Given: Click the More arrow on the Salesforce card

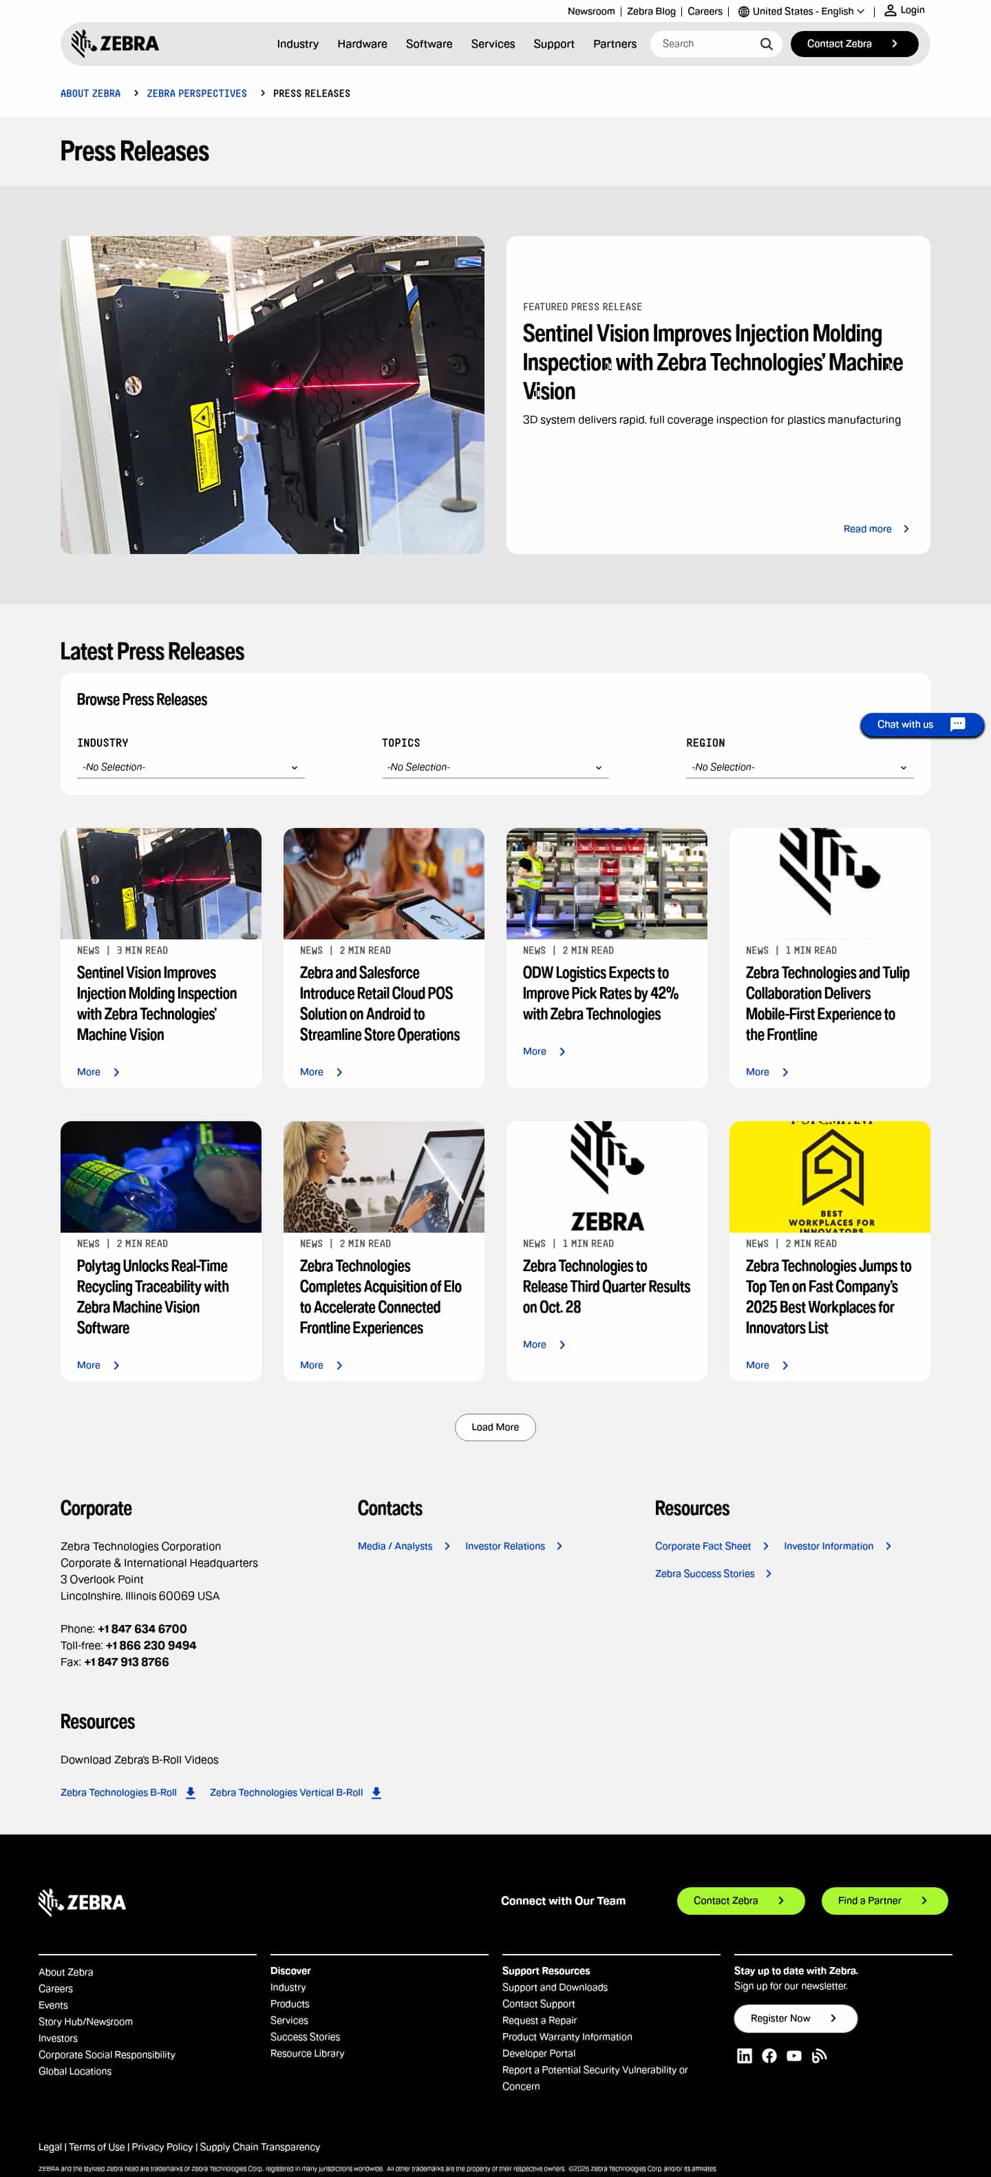Looking at the screenshot, I should pyautogui.click(x=340, y=1072).
